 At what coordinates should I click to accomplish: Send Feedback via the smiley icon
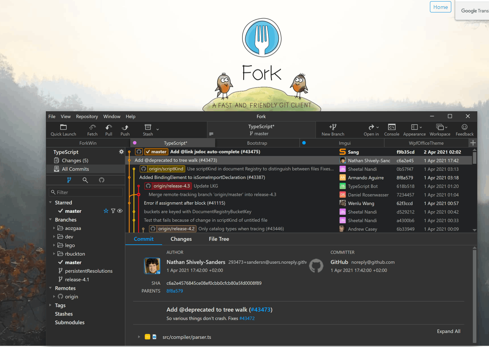[465, 127]
